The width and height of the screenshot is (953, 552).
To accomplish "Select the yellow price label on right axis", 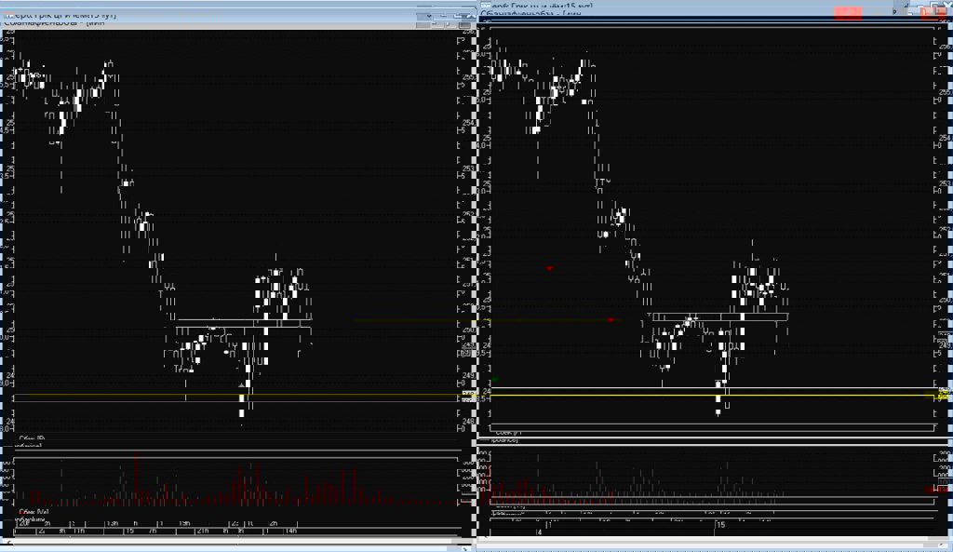I will (943, 396).
